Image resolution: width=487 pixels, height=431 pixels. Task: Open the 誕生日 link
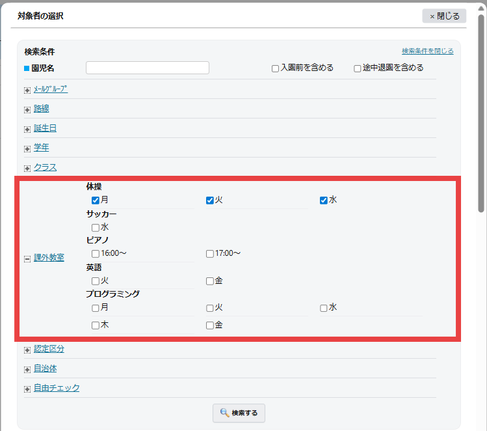(45, 128)
